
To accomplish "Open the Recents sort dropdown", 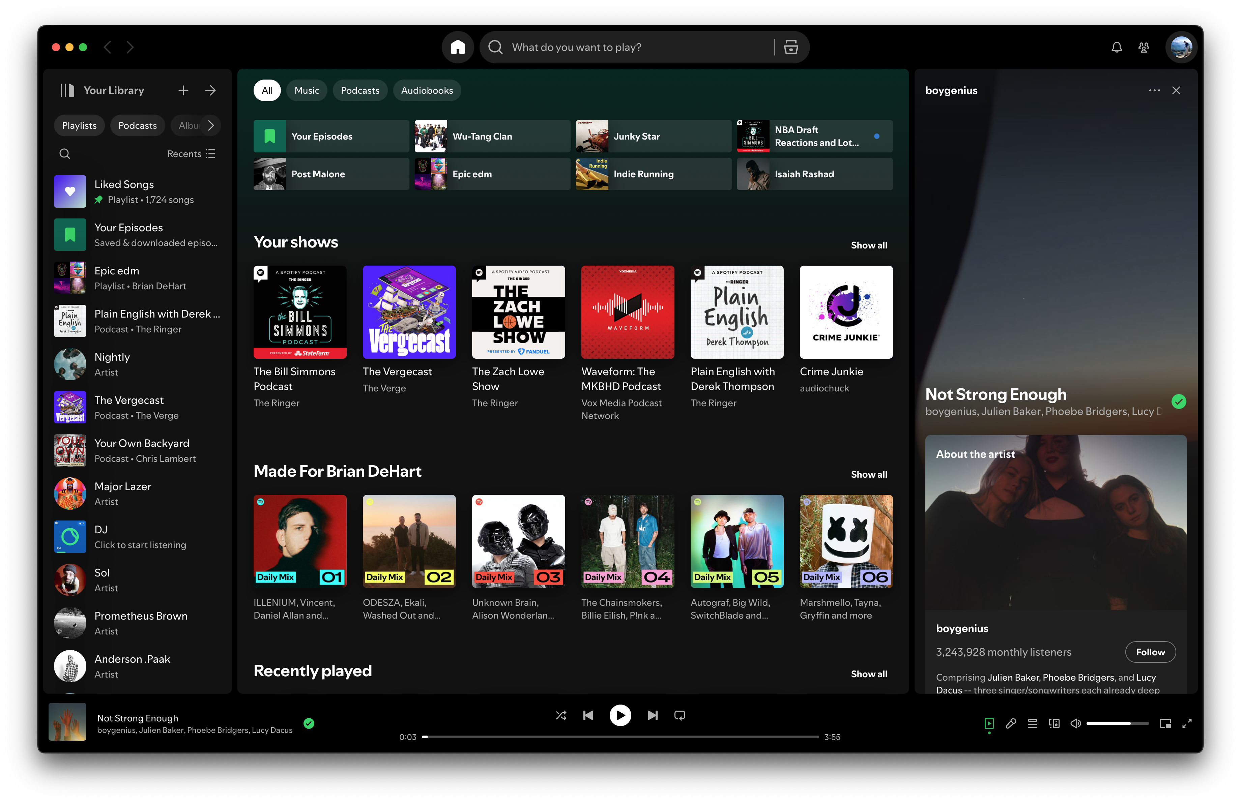I will click(191, 154).
